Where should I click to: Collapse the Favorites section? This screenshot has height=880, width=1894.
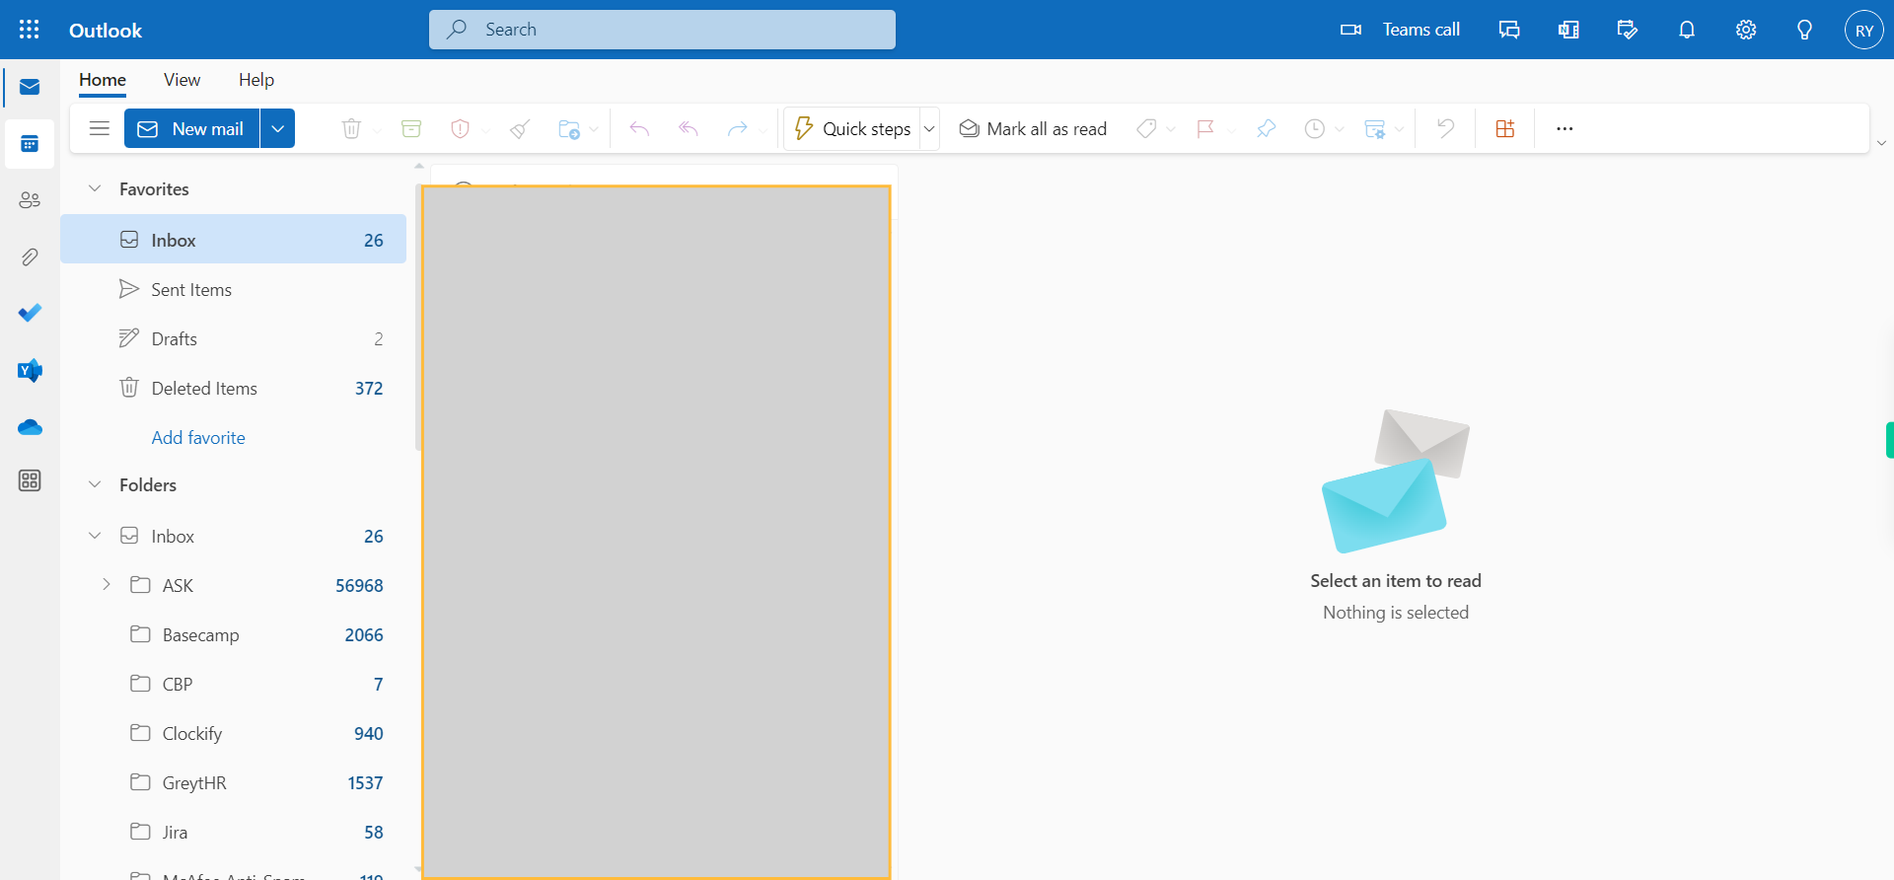pyautogui.click(x=95, y=188)
